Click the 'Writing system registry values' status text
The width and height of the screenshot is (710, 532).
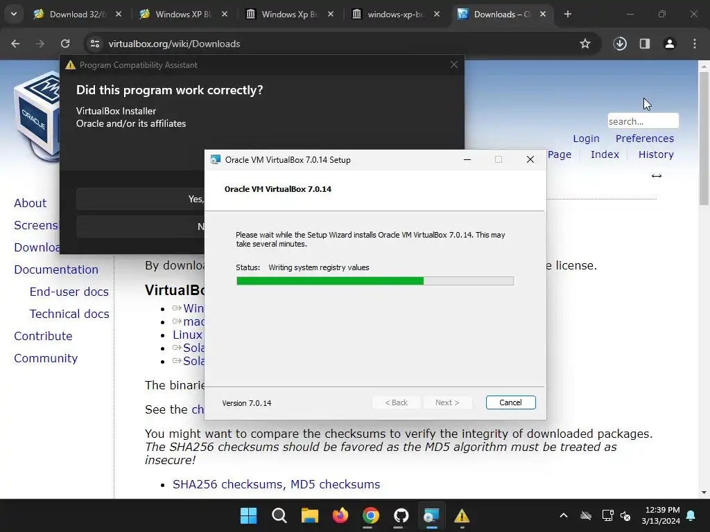click(x=319, y=267)
